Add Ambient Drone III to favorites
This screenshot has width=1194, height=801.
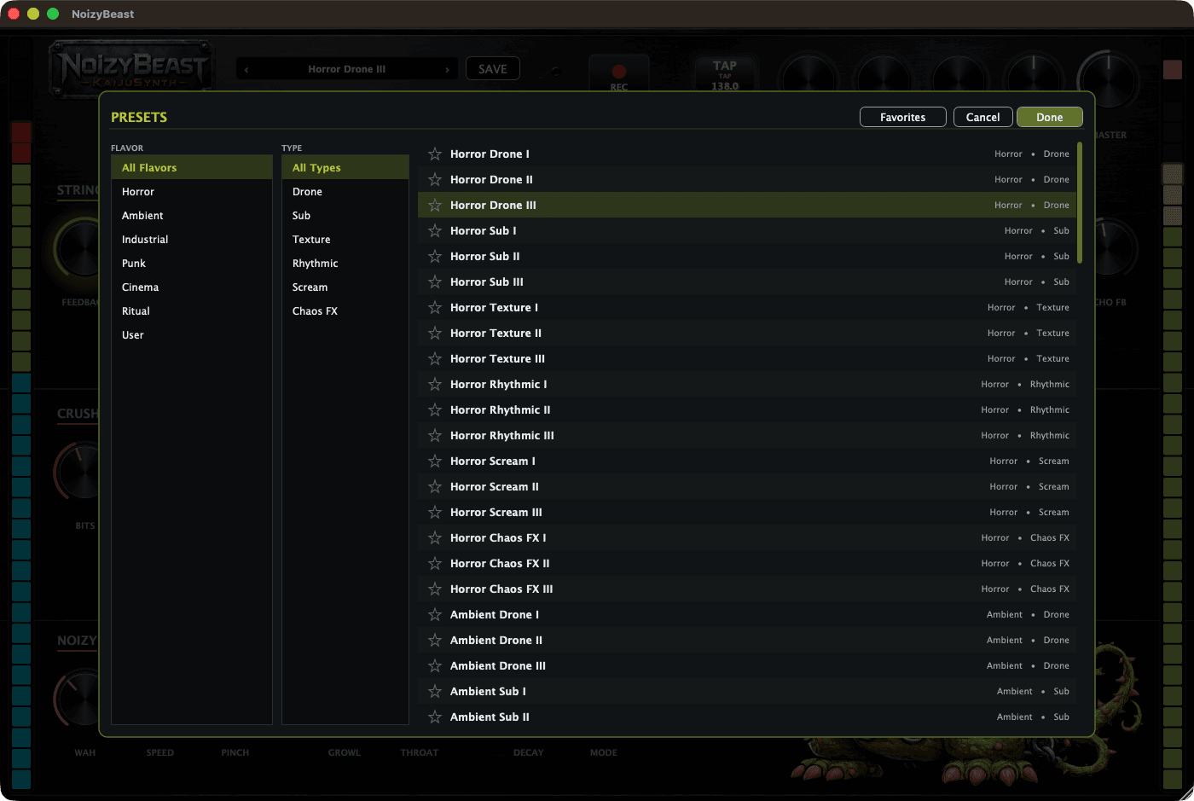[x=435, y=666]
